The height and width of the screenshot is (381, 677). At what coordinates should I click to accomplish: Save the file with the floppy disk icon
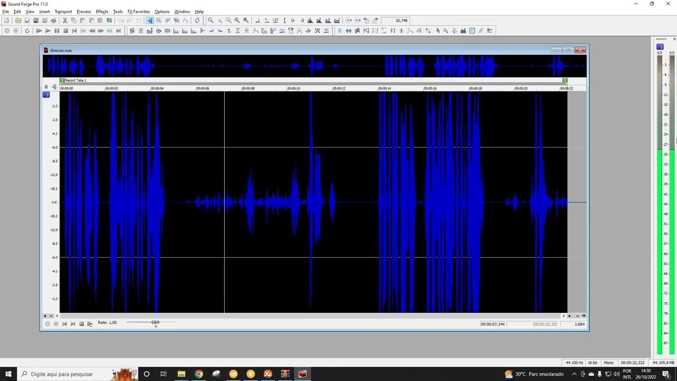(27, 21)
